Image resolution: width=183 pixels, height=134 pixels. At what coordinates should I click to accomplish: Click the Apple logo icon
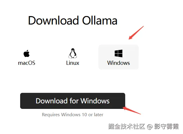27,53
